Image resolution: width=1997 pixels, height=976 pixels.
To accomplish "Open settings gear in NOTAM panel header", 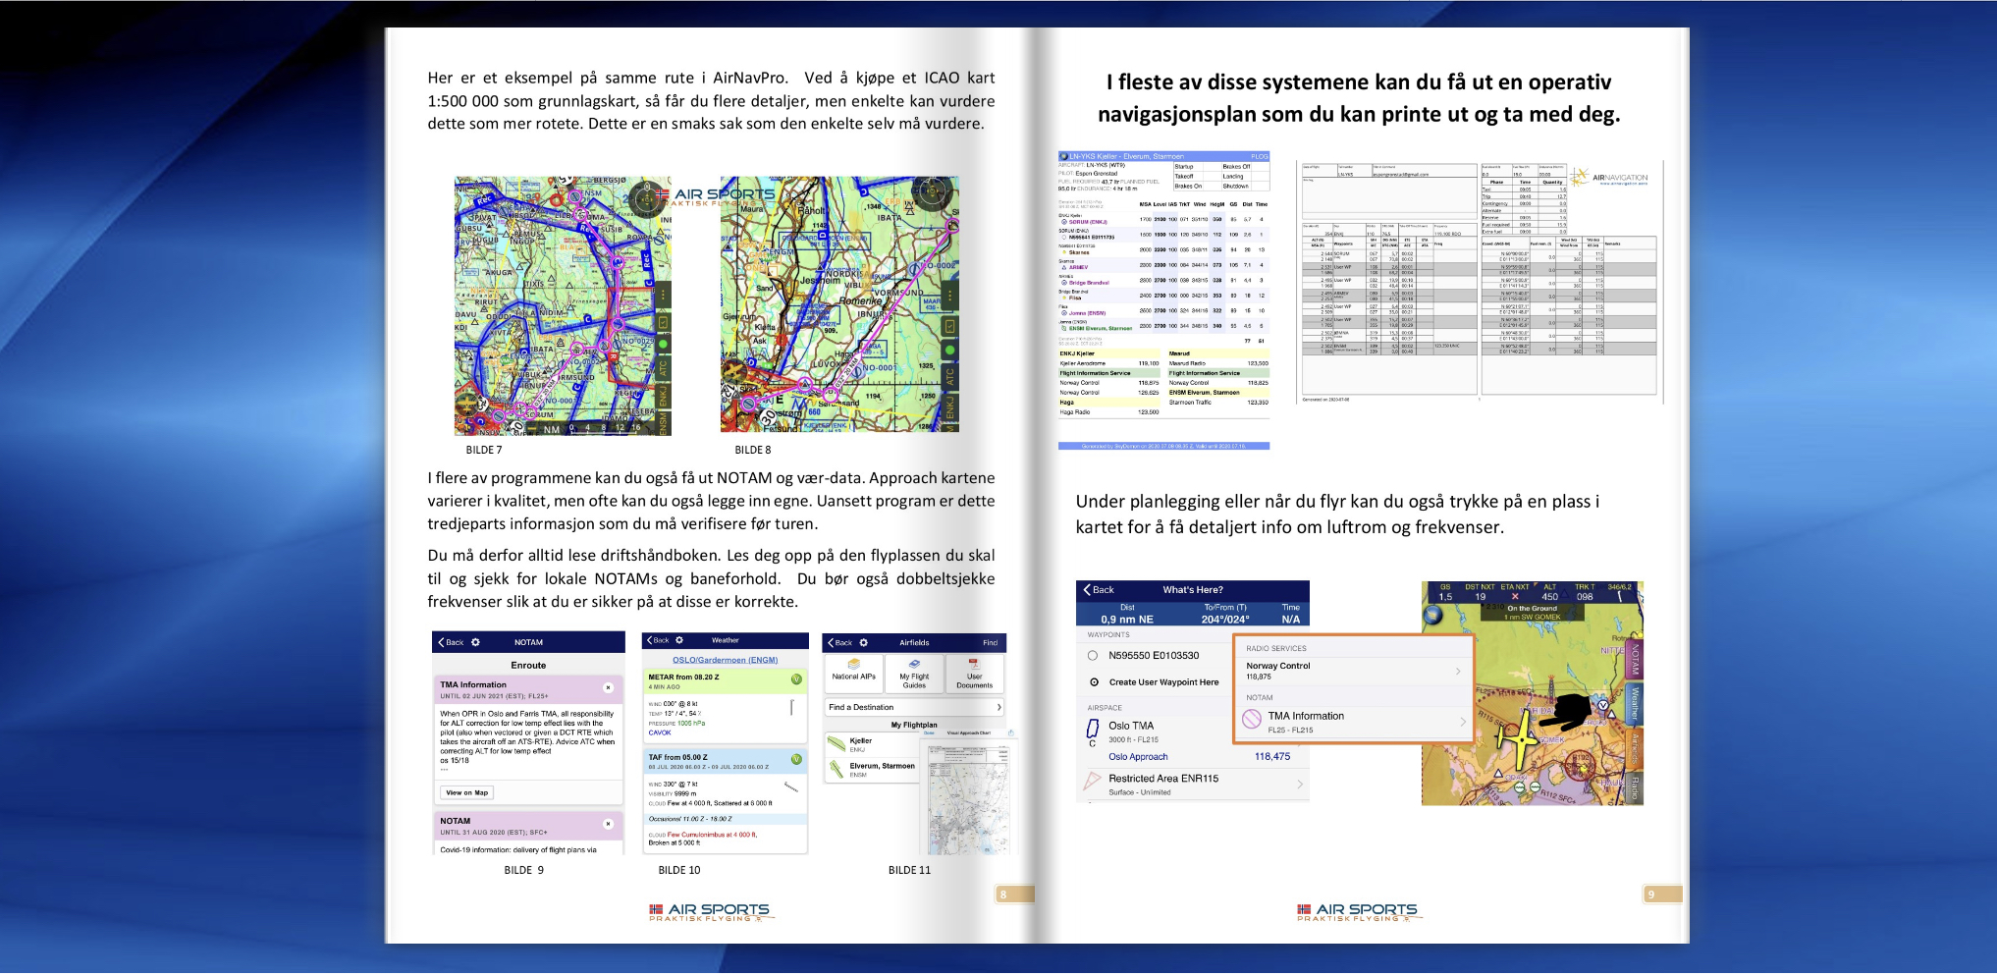I will 475,642.
